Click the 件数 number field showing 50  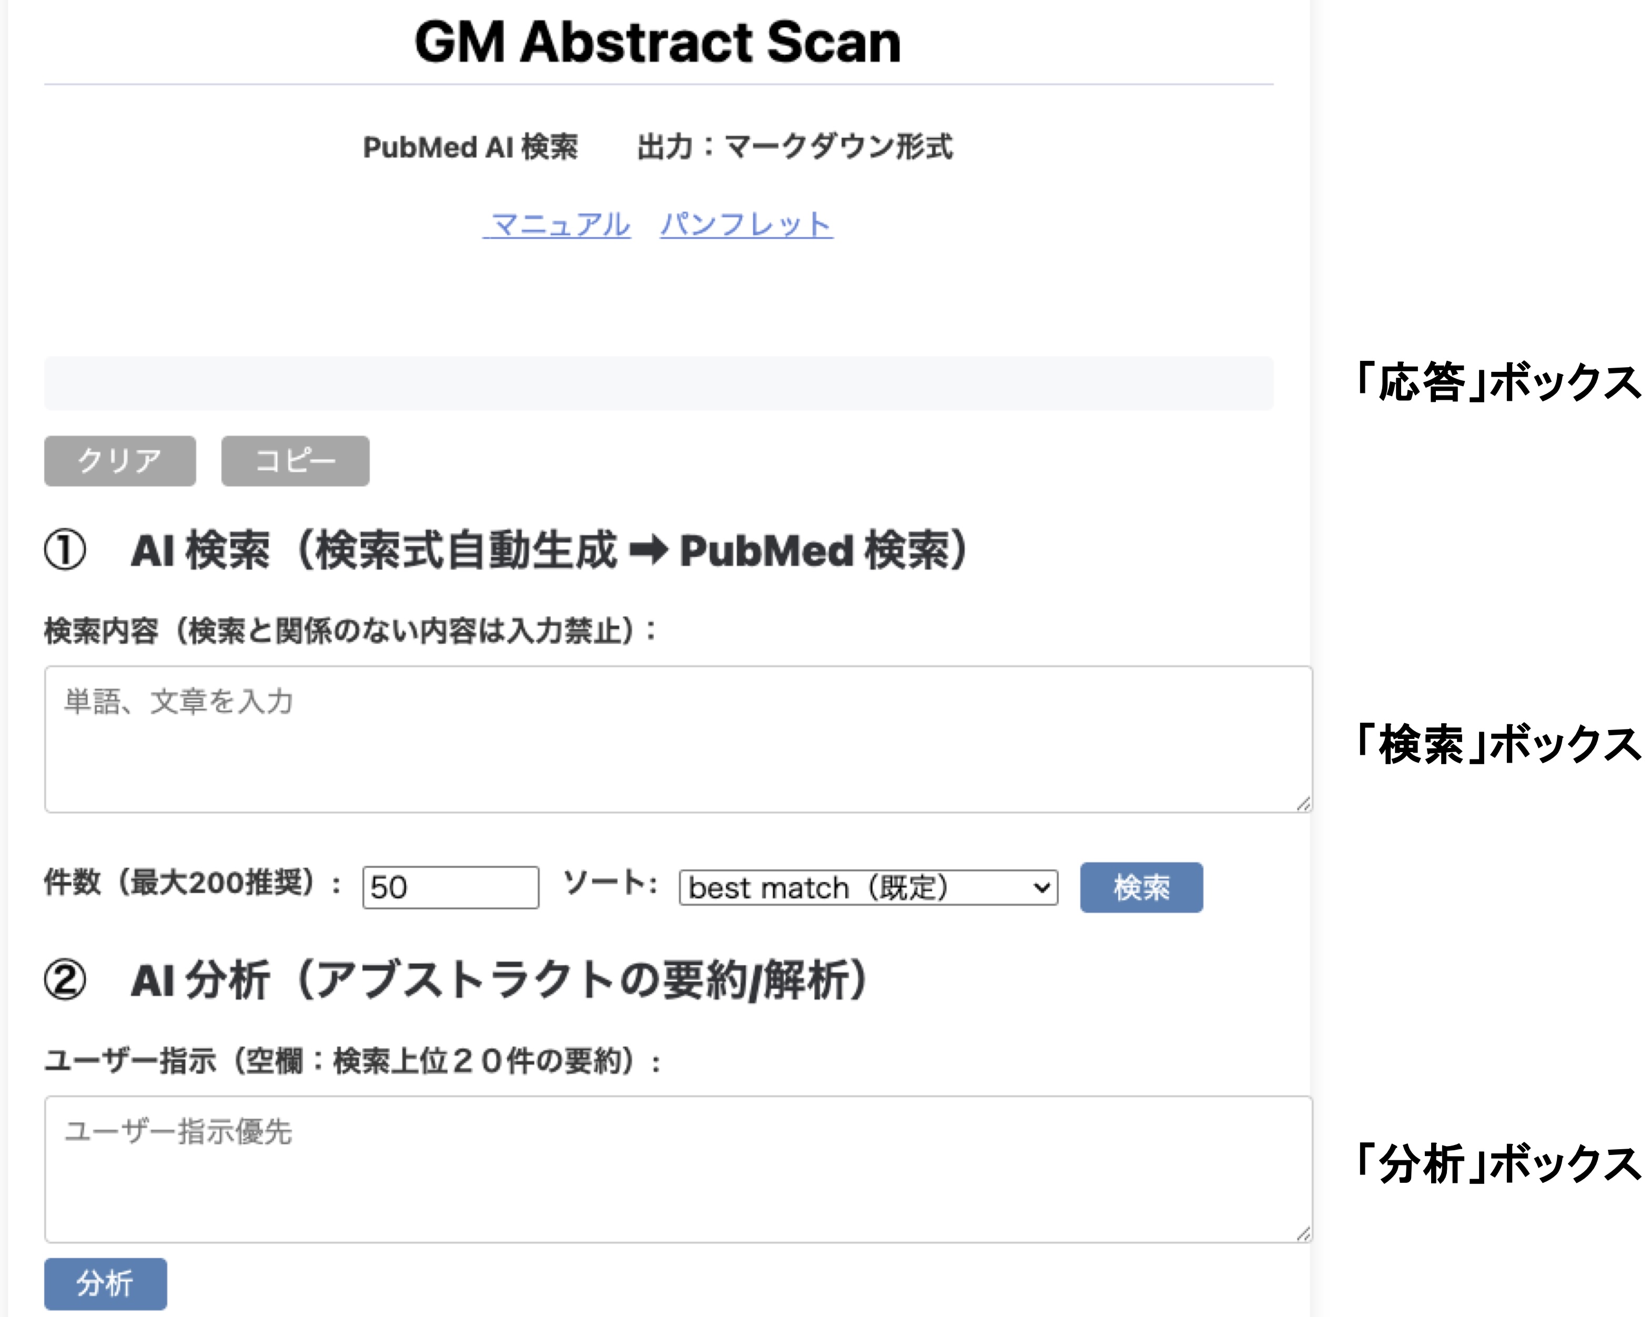[450, 887]
